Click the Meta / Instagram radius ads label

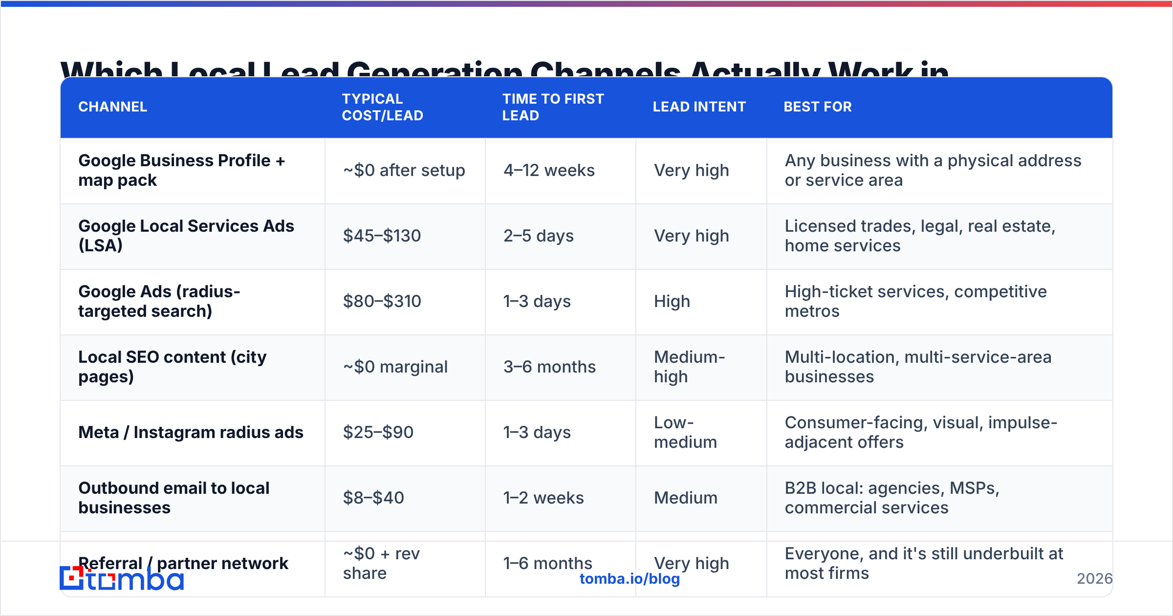point(191,432)
